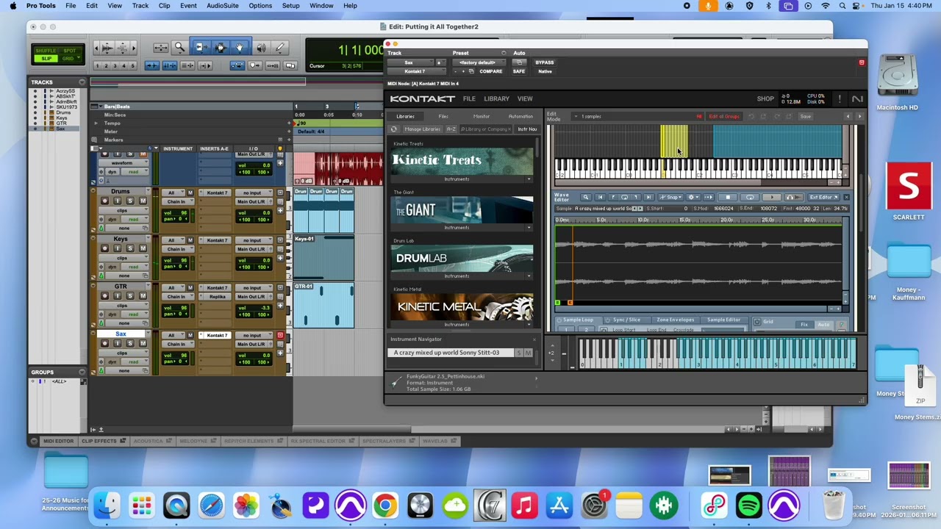The height and width of the screenshot is (529, 941).
Task: Toggle plugin BYPASS button
Action: click(x=544, y=62)
